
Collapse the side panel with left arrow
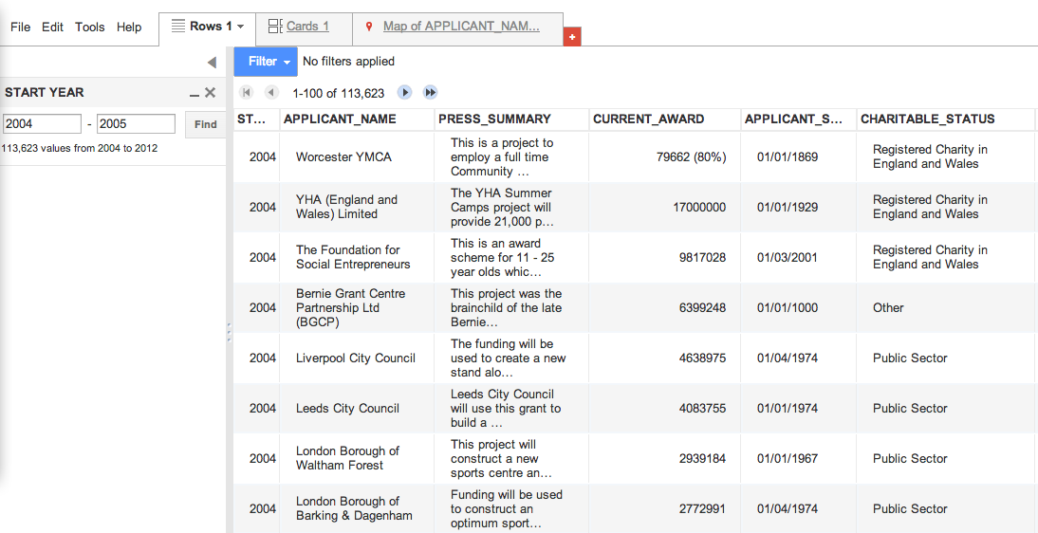coord(212,63)
